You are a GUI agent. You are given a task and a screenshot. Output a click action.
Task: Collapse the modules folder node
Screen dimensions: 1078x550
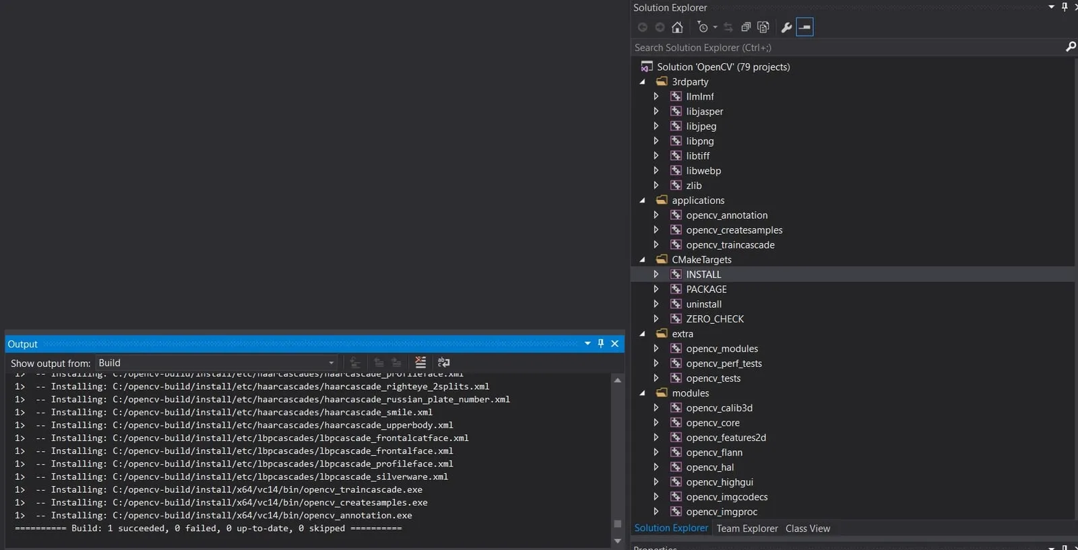[642, 392]
